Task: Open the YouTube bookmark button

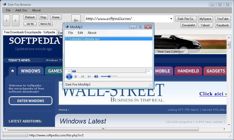Action: (x=223, y=19)
